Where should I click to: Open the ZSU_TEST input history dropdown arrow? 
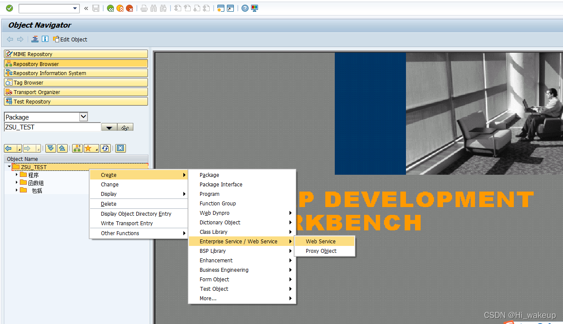point(109,127)
